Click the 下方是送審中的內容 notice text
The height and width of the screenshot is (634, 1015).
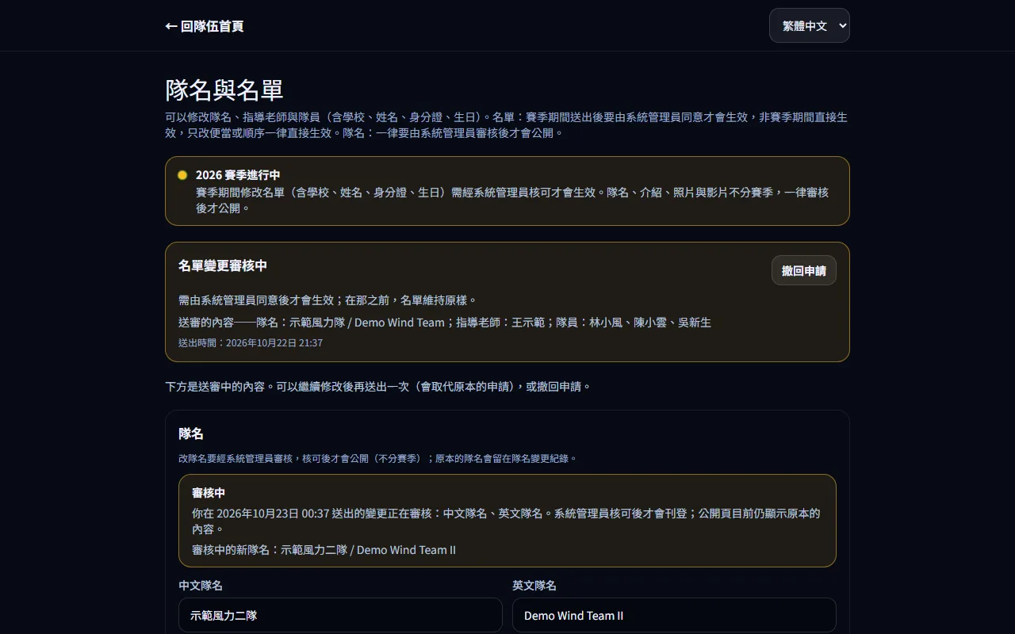pyautogui.click(x=378, y=387)
